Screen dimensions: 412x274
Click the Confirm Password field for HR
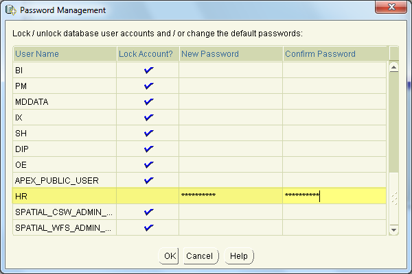pyautogui.click(x=334, y=196)
